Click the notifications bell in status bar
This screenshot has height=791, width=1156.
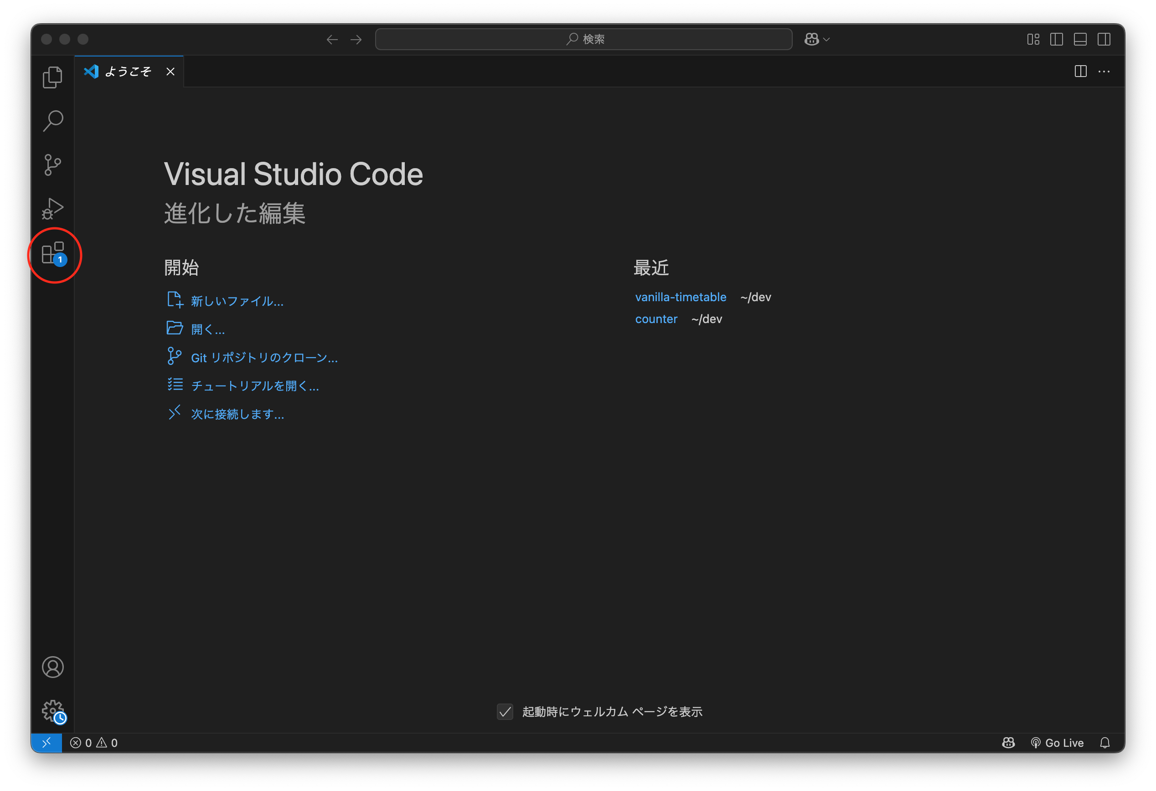pos(1104,743)
